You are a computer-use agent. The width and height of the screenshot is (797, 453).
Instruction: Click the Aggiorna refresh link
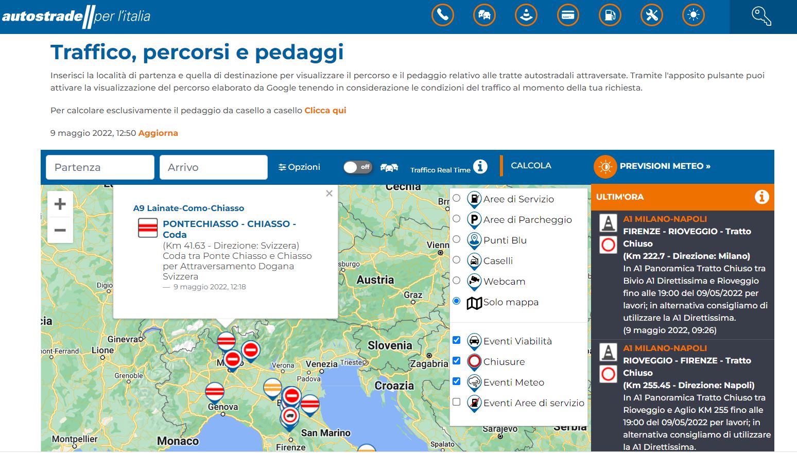click(x=158, y=133)
